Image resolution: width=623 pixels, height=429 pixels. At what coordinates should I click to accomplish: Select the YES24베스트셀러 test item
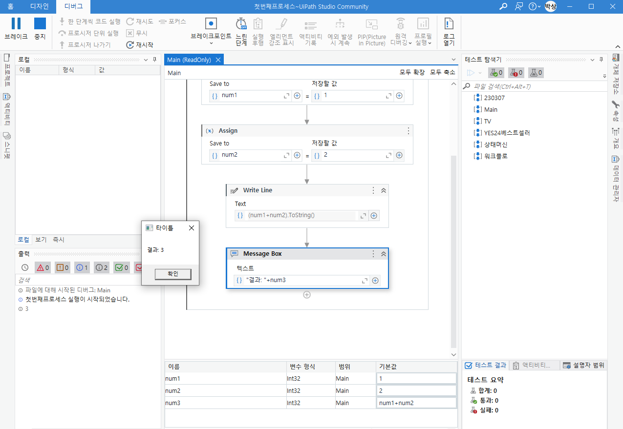[502, 133]
